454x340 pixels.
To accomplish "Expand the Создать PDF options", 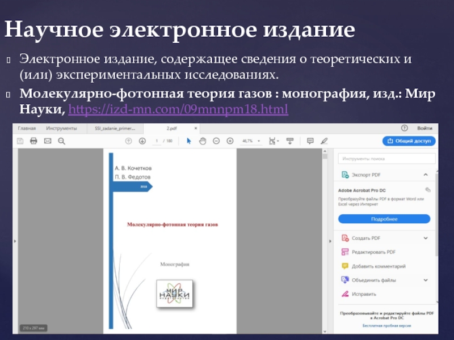I will coord(426,238).
